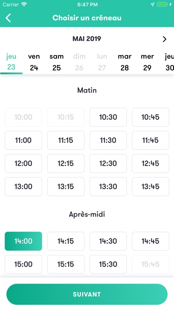The image size is (174, 310).
Task: Select Friday ven 24 date tab
Action: tap(34, 62)
